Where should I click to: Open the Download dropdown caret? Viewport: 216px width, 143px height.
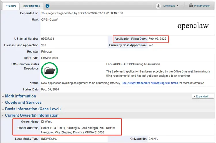click(x=177, y=6)
